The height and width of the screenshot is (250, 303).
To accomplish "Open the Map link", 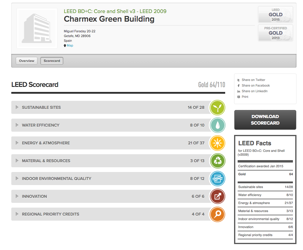I will pyautogui.click(x=70, y=46).
